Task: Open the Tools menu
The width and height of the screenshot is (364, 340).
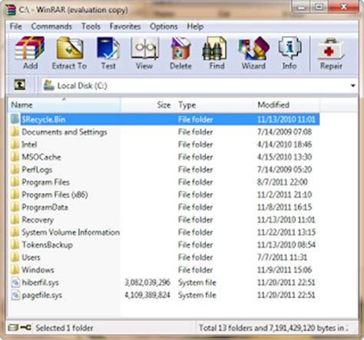Action: 91,26
